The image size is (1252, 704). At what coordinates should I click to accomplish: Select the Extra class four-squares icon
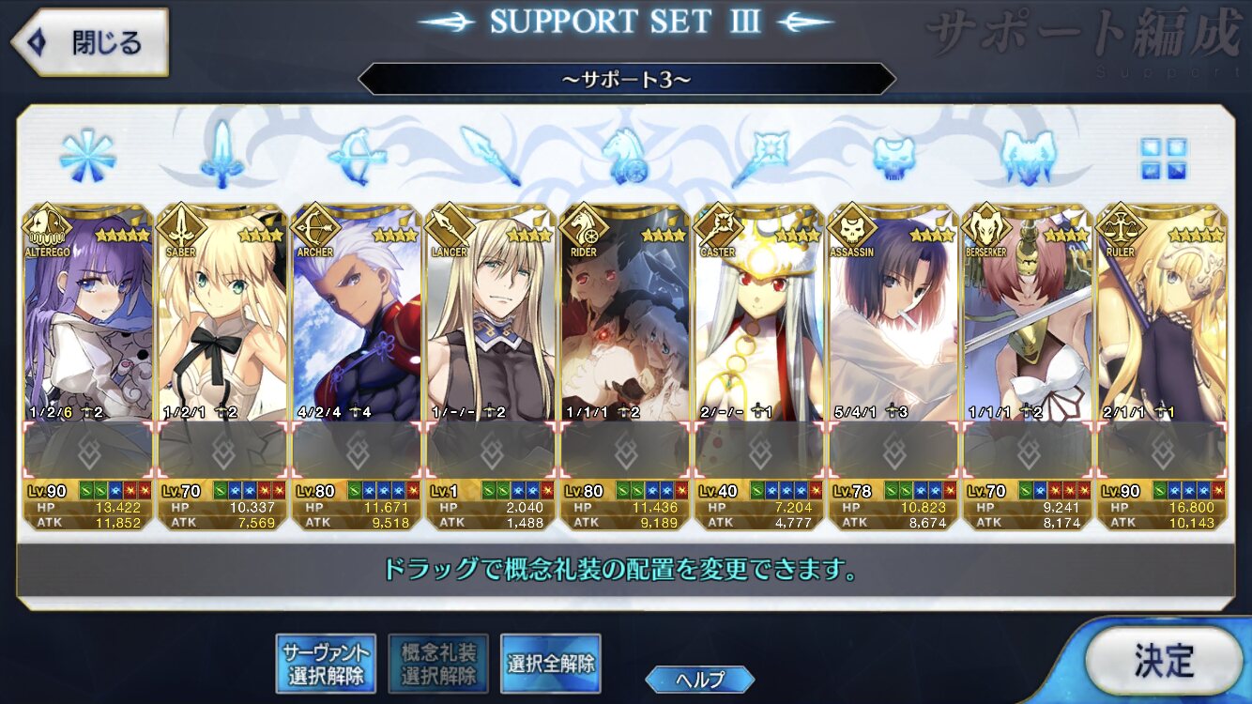(1164, 158)
